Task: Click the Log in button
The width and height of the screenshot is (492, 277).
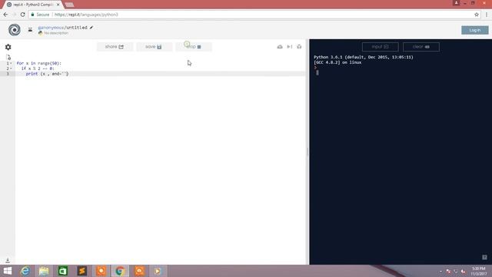Action: pos(475,30)
